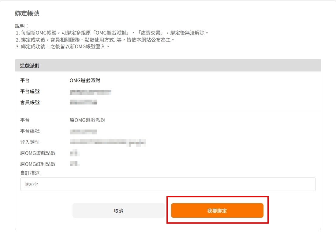Click the 綁定帳號 page heading
This screenshot has height=234, width=336.
(27, 13)
